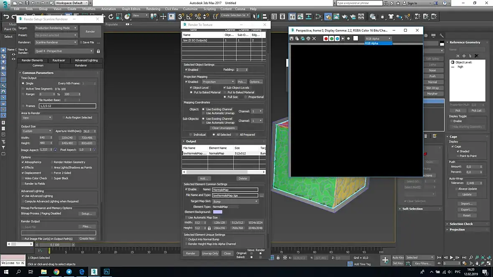Open Photoshop from Windows taskbar
Viewport: 493px width, 277px height.
107,272
